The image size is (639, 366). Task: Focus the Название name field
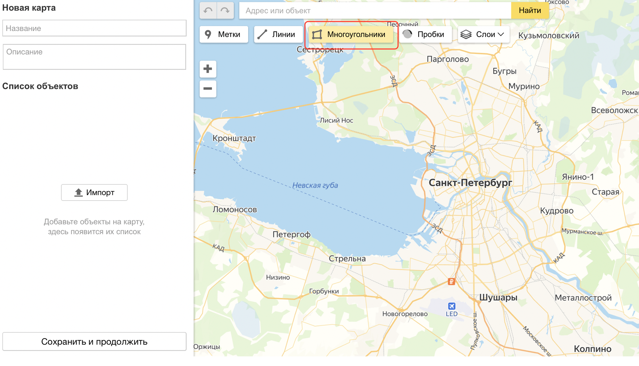94,28
